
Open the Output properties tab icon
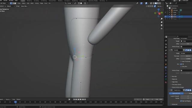pyautogui.click(x=166, y=47)
